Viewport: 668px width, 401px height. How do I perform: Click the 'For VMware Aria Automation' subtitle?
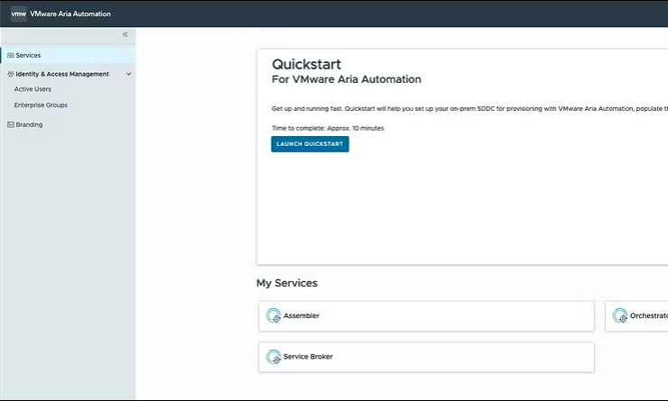pos(347,79)
